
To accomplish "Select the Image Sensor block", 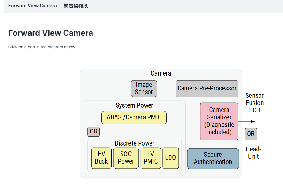I will 144,89.
